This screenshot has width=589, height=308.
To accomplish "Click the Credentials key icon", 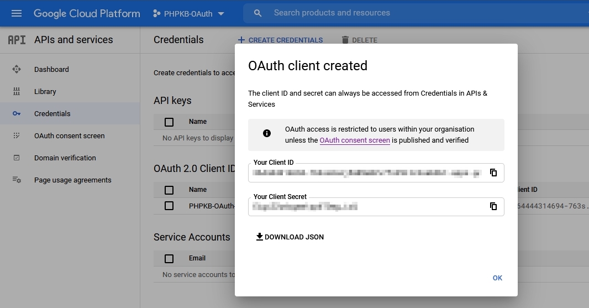I will [17, 113].
